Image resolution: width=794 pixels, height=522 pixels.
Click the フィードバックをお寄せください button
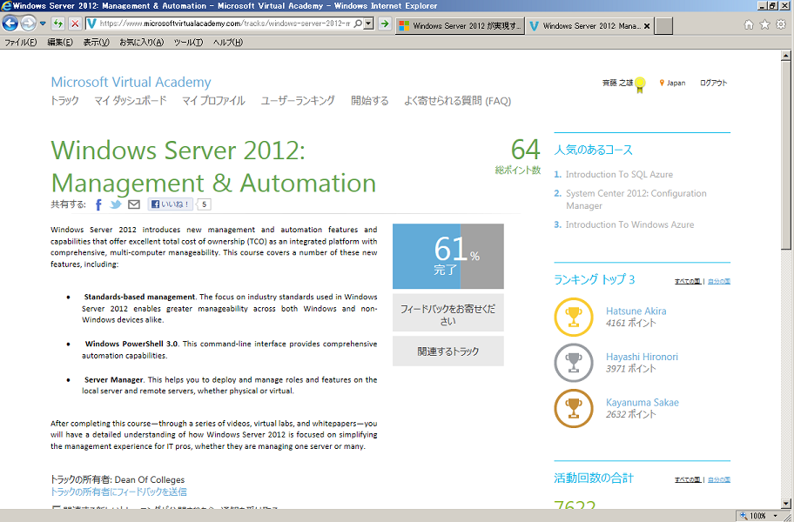(x=447, y=314)
